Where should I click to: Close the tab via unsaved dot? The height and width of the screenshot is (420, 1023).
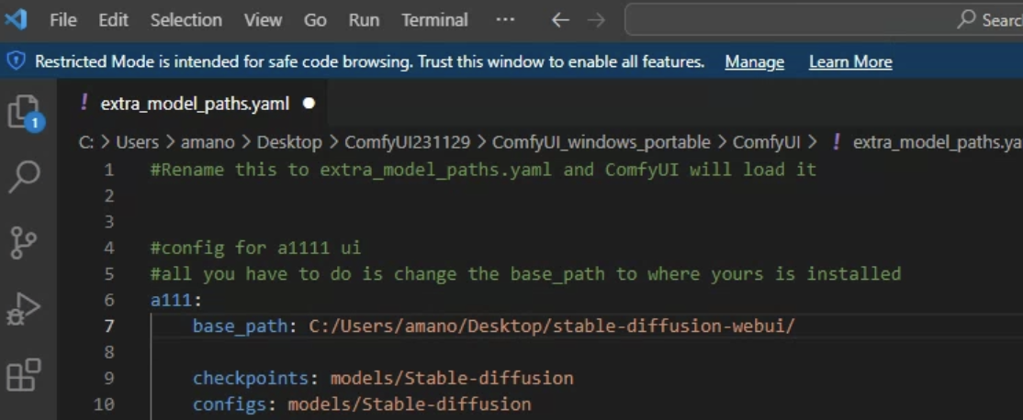click(x=309, y=103)
